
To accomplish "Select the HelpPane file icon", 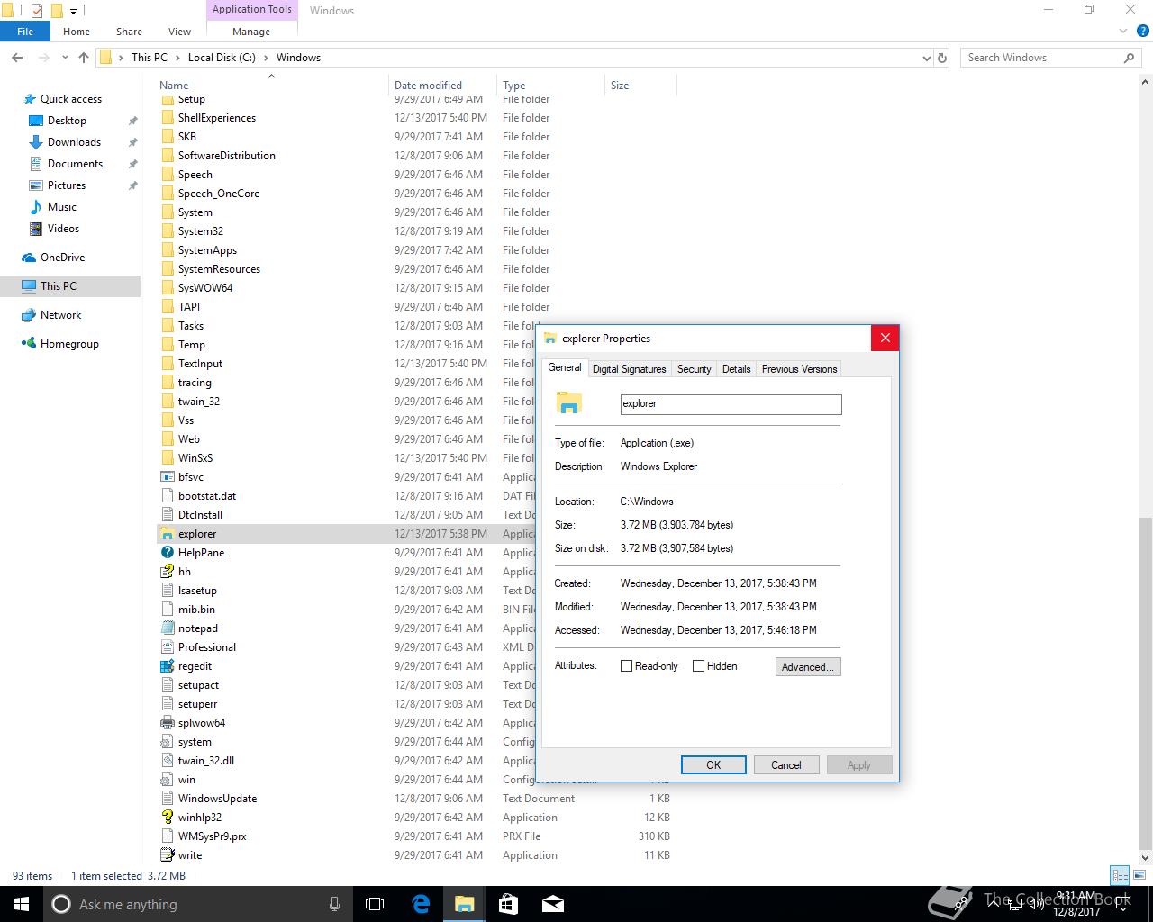I will coord(167,553).
